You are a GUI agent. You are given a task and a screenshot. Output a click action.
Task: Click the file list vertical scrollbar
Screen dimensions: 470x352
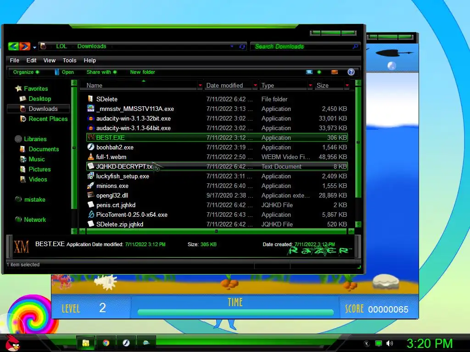pyautogui.click(x=358, y=142)
